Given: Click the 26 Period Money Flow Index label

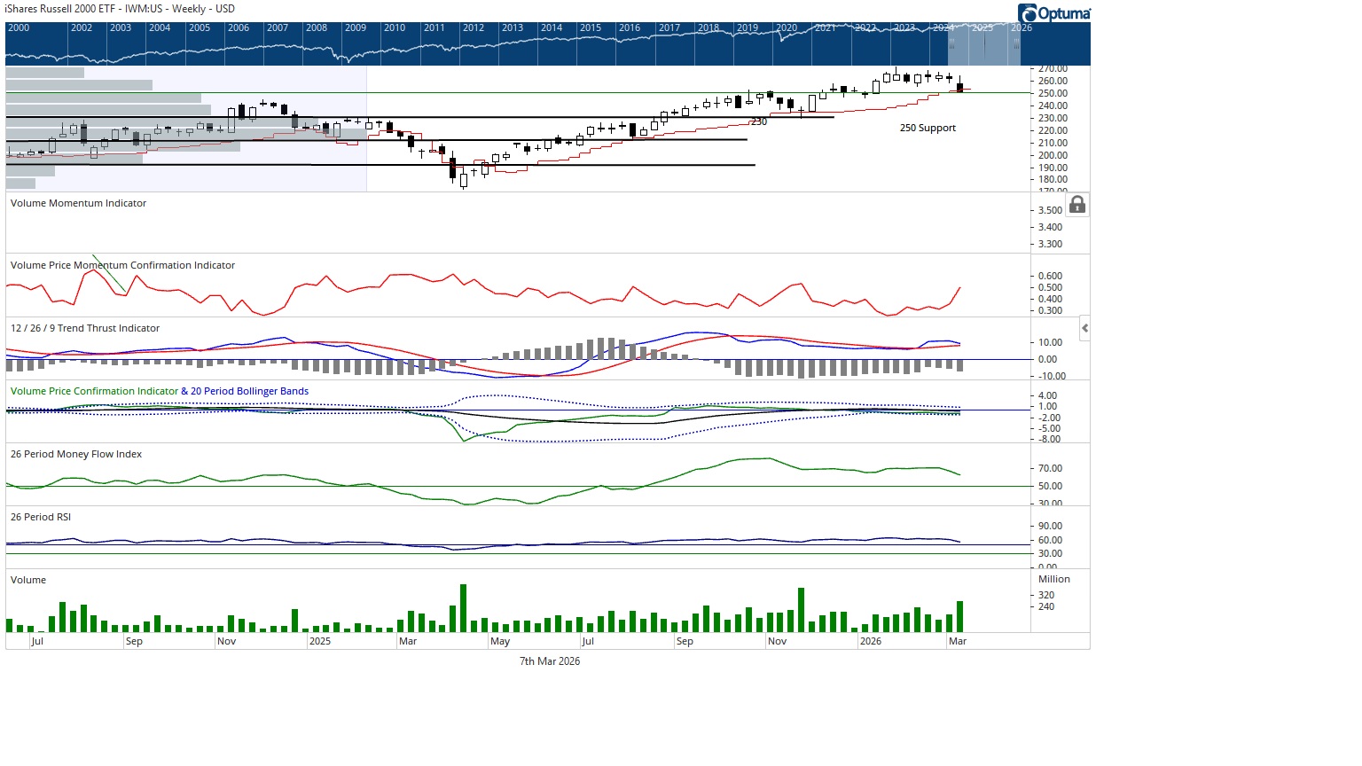Looking at the screenshot, I should pos(76,454).
